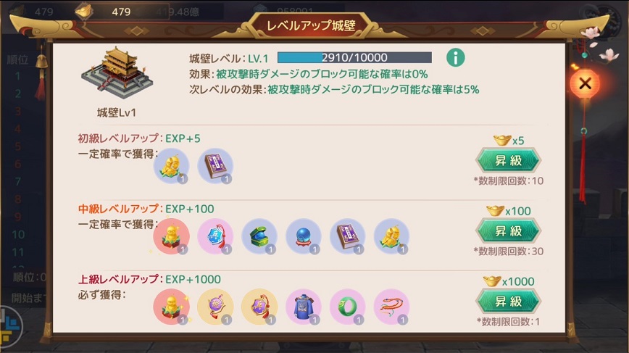Tap the blue crystal orb reward icon
This screenshot has height=353, width=629.
304,237
